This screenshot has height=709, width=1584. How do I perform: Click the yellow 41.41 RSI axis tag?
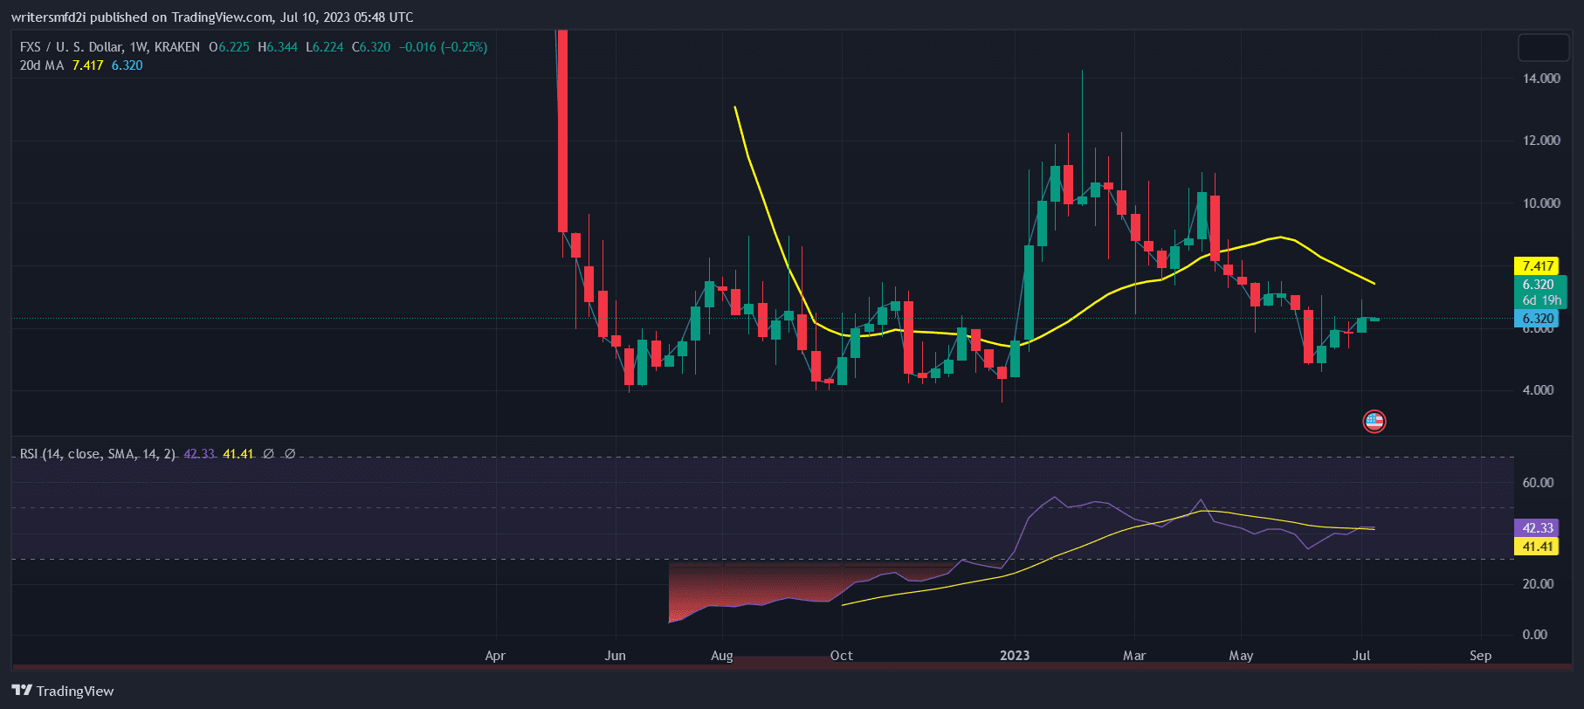(1538, 547)
